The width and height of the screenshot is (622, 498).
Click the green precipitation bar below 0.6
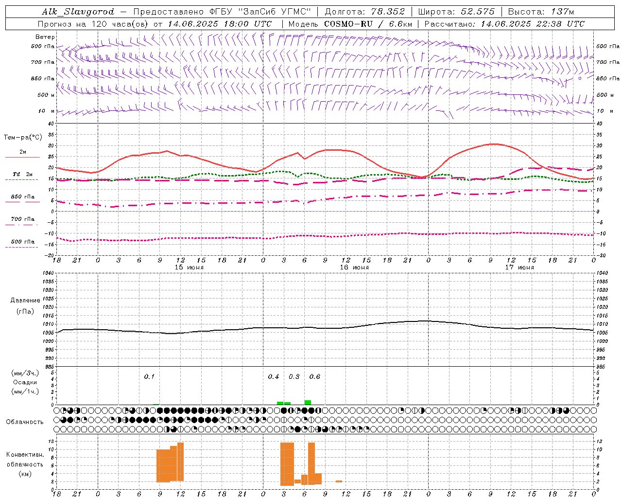click(308, 402)
